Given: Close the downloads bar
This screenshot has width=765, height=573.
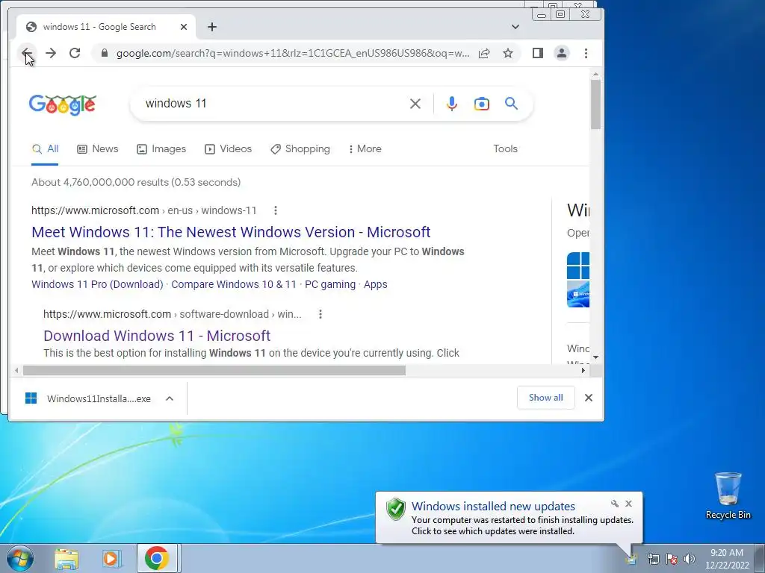Looking at the screenshot, I should click(589, 398).
